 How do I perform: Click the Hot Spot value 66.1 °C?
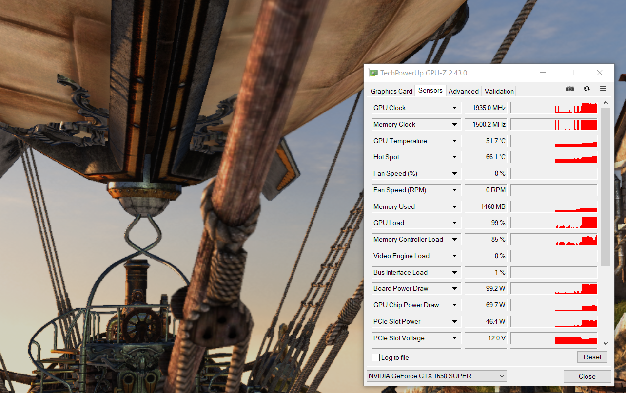click(x=486, y=157)
